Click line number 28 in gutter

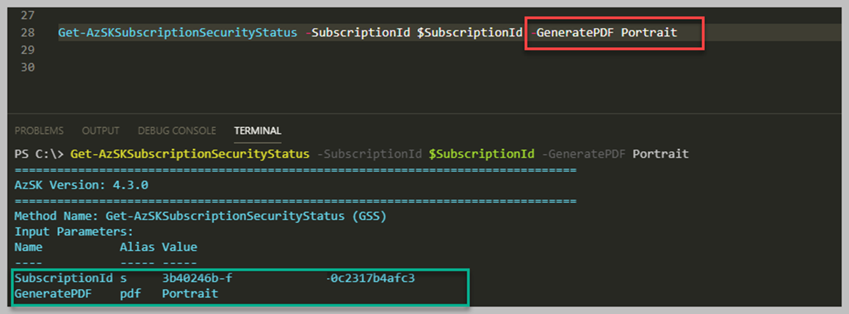click(x=27, y=32)
